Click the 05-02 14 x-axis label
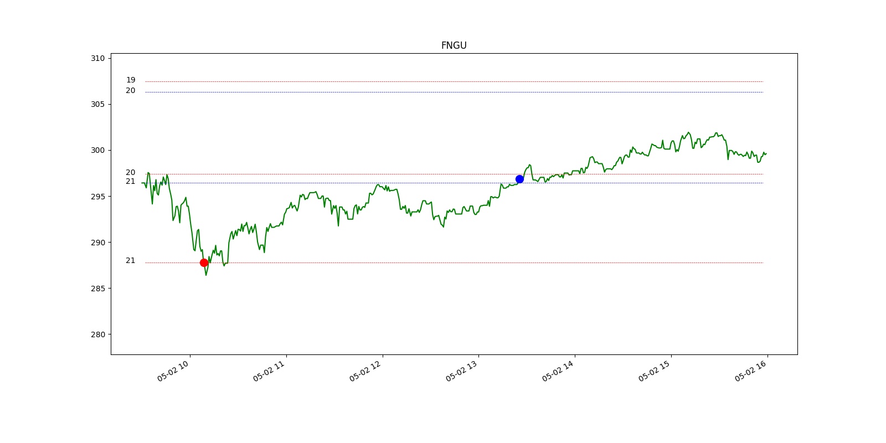Screen dimensions: 886x443 tap(559, 370)
